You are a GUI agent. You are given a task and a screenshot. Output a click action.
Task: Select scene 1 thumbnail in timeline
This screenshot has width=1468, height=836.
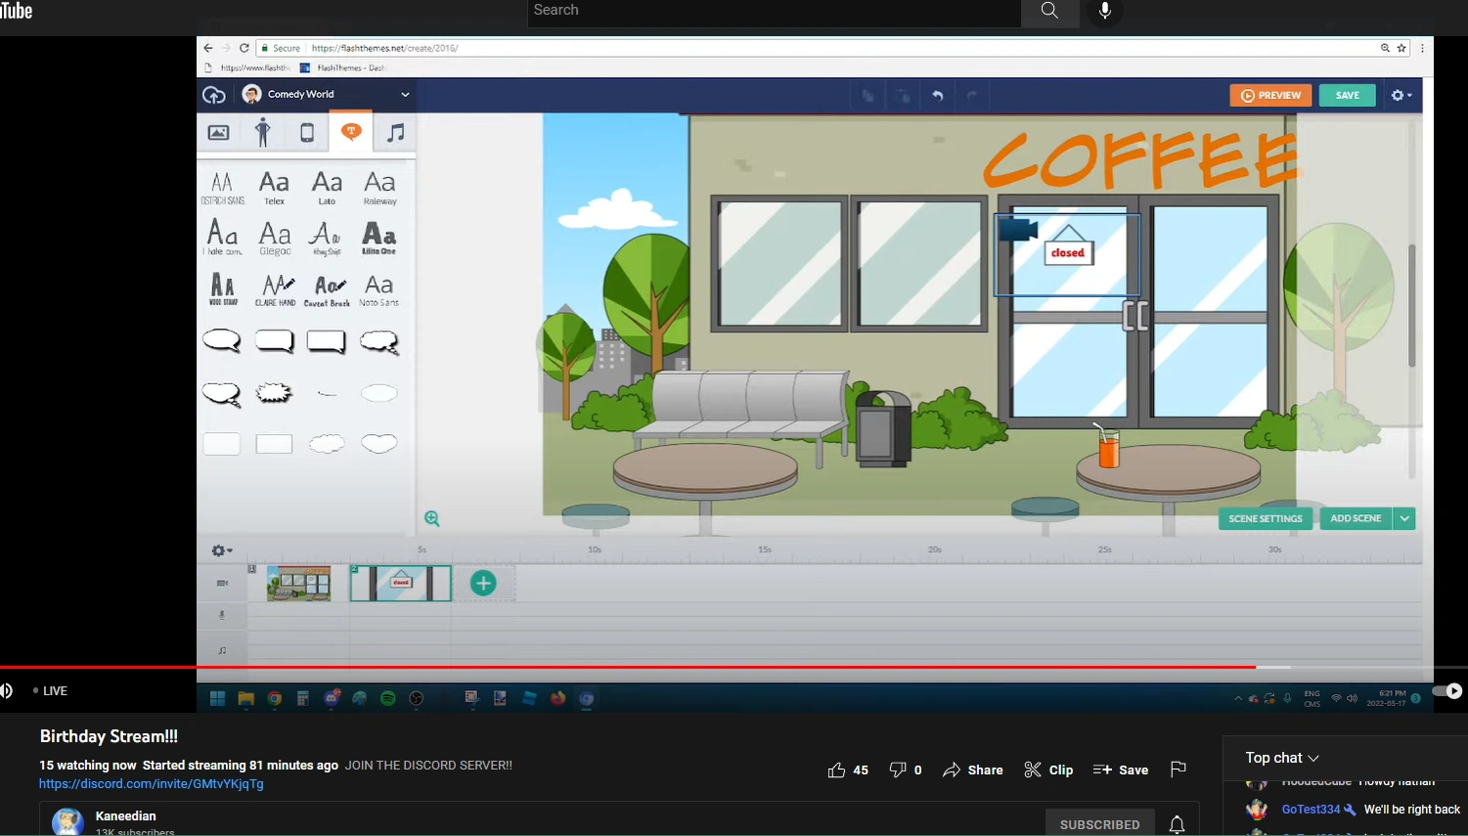(298, 584)
